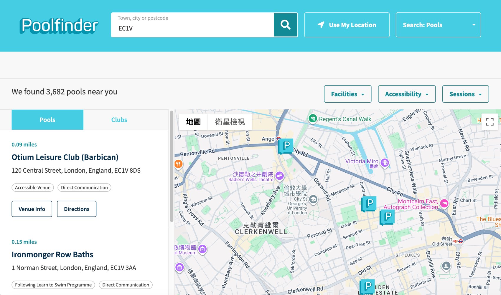Click the Postal Museum icon
The image size is (501, 295).
[x=202, y=249]
